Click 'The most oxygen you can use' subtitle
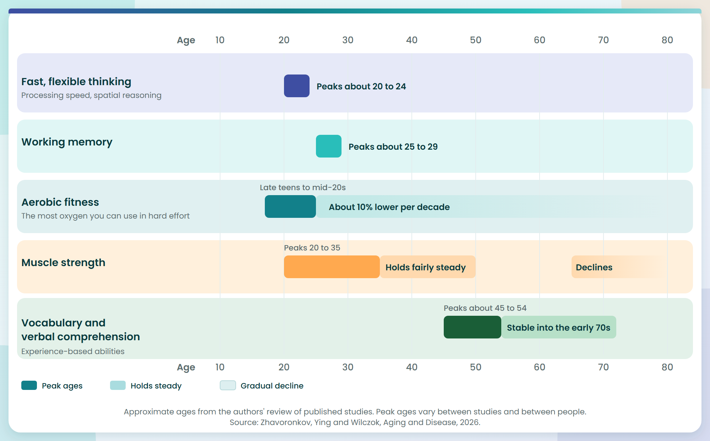The height and width of the screenshot is (441, 710). [105, 216]
